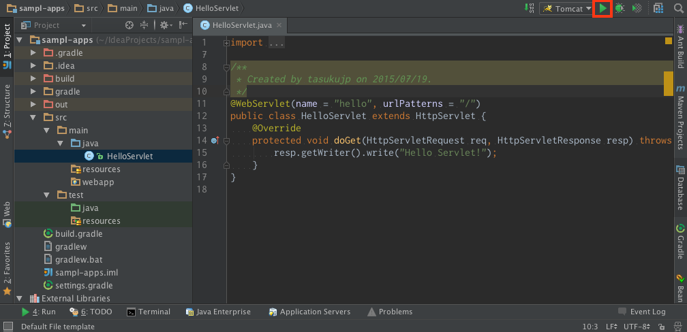This screenshot has height=332, width=687.
Task: Change LF line separator in status bar
Action: coord(611,327)
